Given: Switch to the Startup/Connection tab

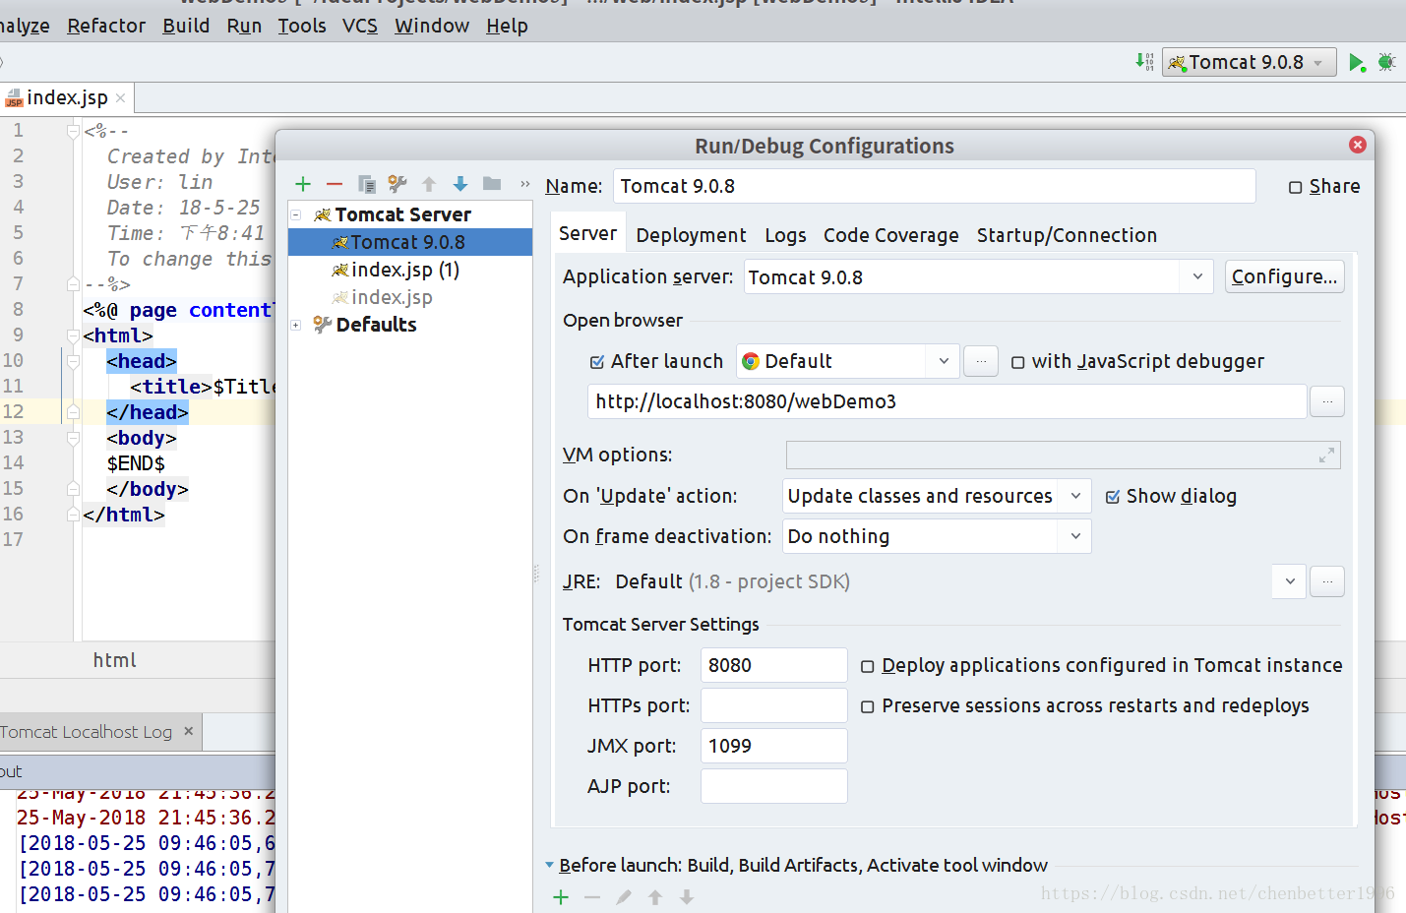Looking at the screenshot, I should 1067,235.
